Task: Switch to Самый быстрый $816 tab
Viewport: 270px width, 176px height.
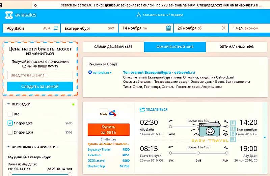Action: click(175, 47)
